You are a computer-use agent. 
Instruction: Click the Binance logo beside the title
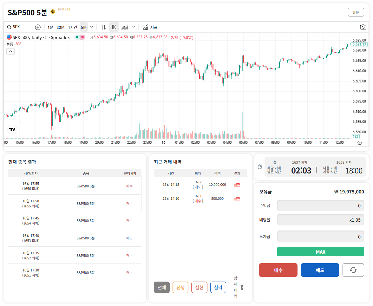point(53,12)
